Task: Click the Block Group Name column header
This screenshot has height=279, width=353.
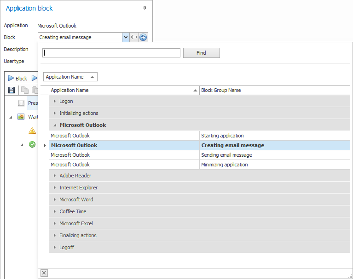Action: pyautogui.click(x=275, y=90)
